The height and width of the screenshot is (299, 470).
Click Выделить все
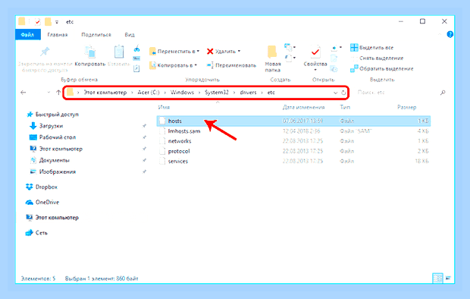372,48
